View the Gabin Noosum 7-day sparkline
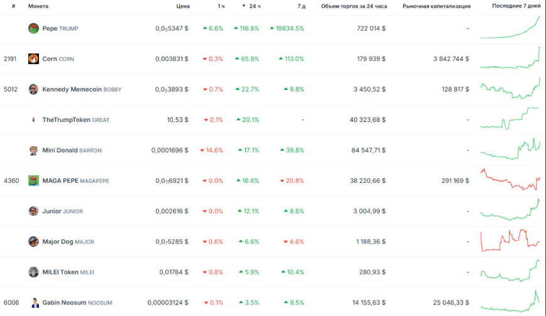Viewport: 546px width, 316px height. (x=510, y=301)
